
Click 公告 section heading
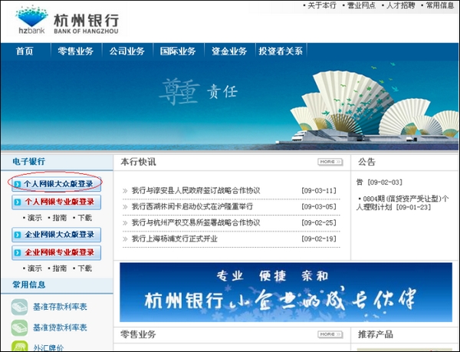(366, 162)
